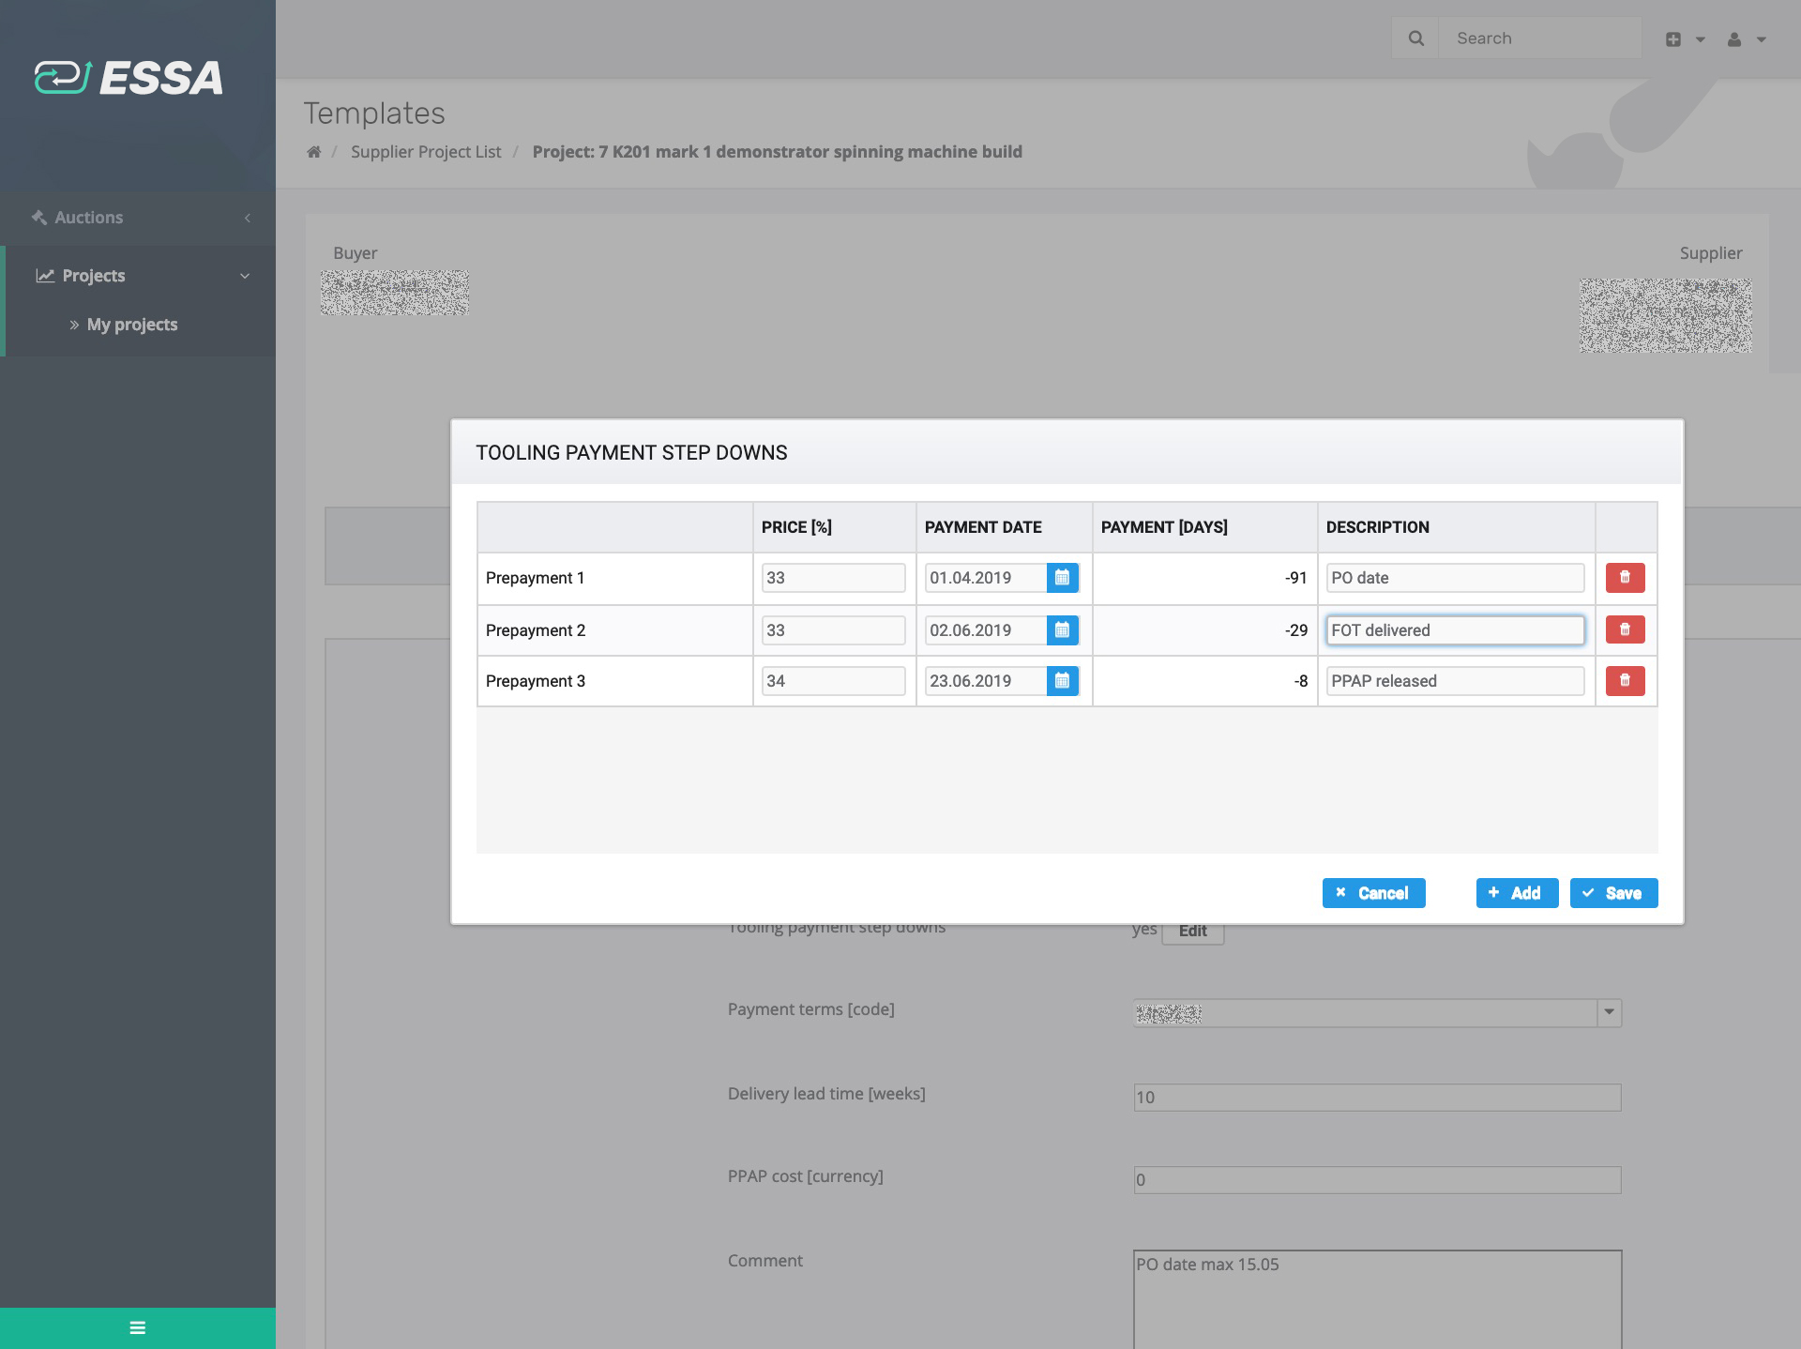Add a new prepayment row
The width and height of the screenshot is (1801, 1349).
coord(1516,893)
